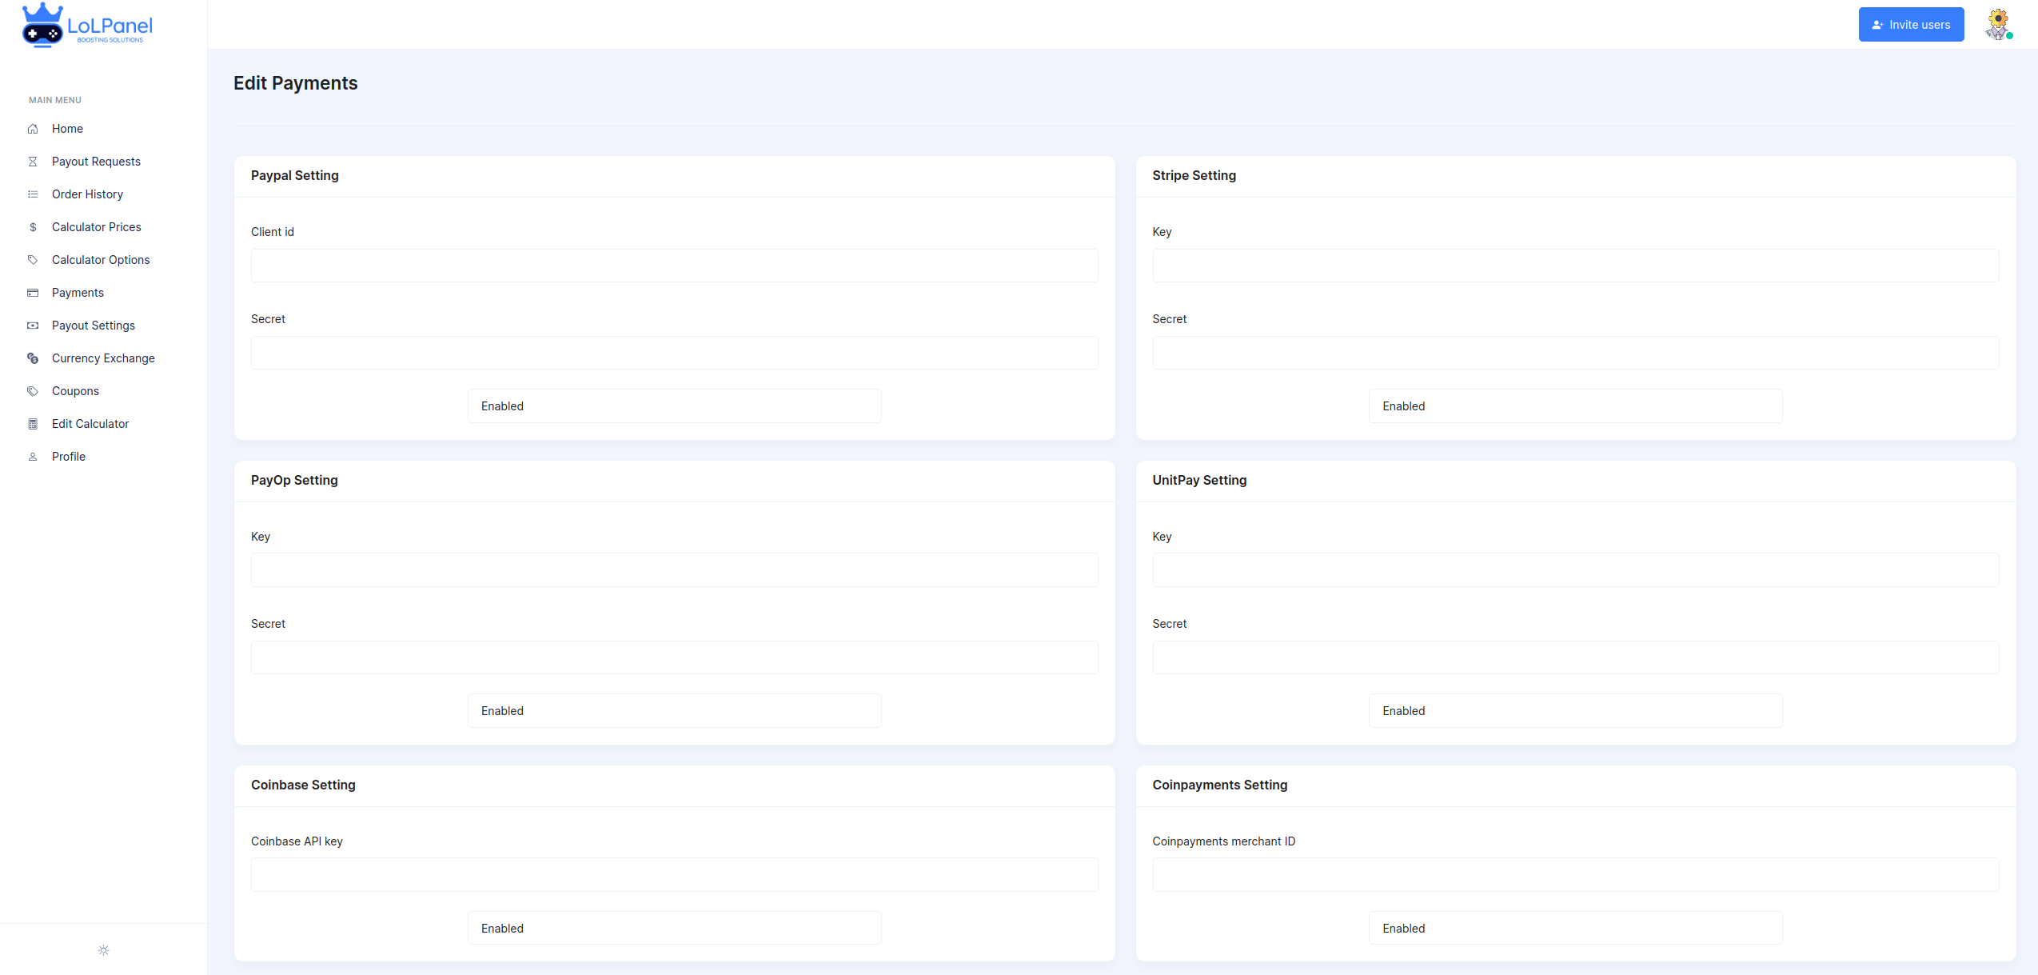Image resolution: width=2038 pixels, height=975 pixels.
Task: Click the Currency Exchange coins icon
Action: coord(33,358)
